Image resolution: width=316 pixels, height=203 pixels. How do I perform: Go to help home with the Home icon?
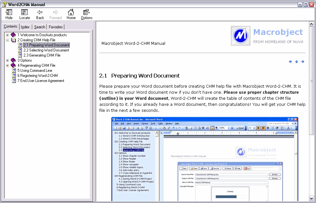(71, 14)
